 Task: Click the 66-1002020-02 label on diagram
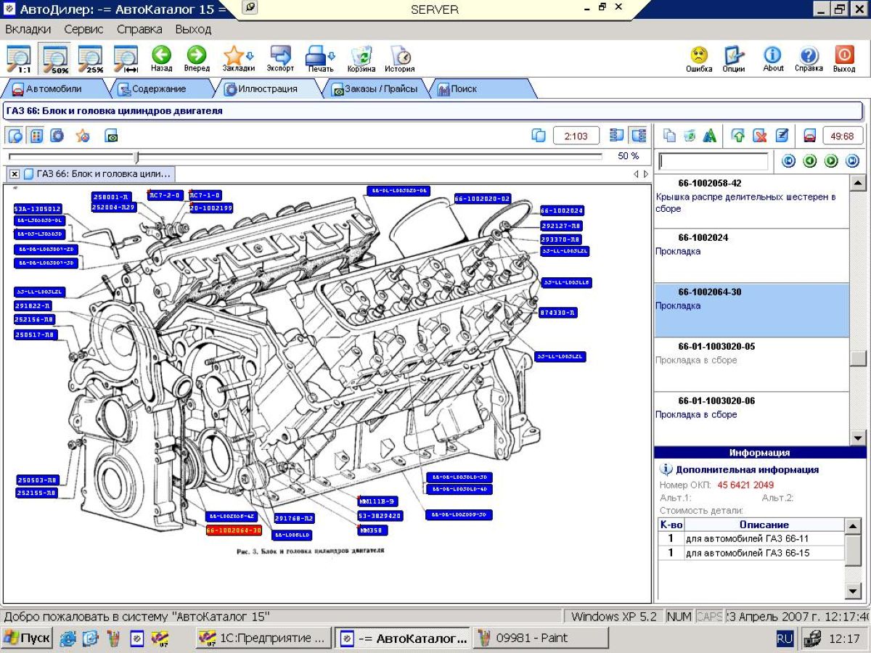(483, 199)
